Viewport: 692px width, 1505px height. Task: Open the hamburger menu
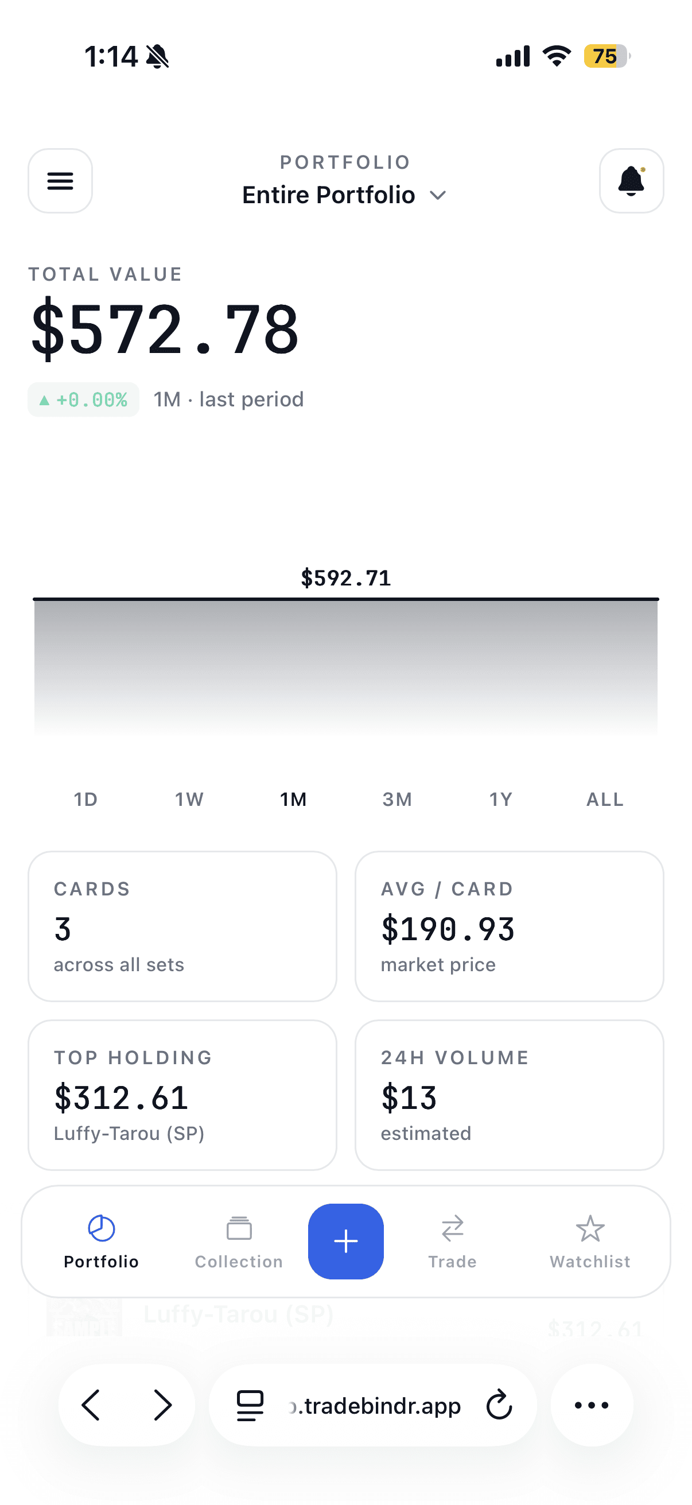(x=60, y=181)
